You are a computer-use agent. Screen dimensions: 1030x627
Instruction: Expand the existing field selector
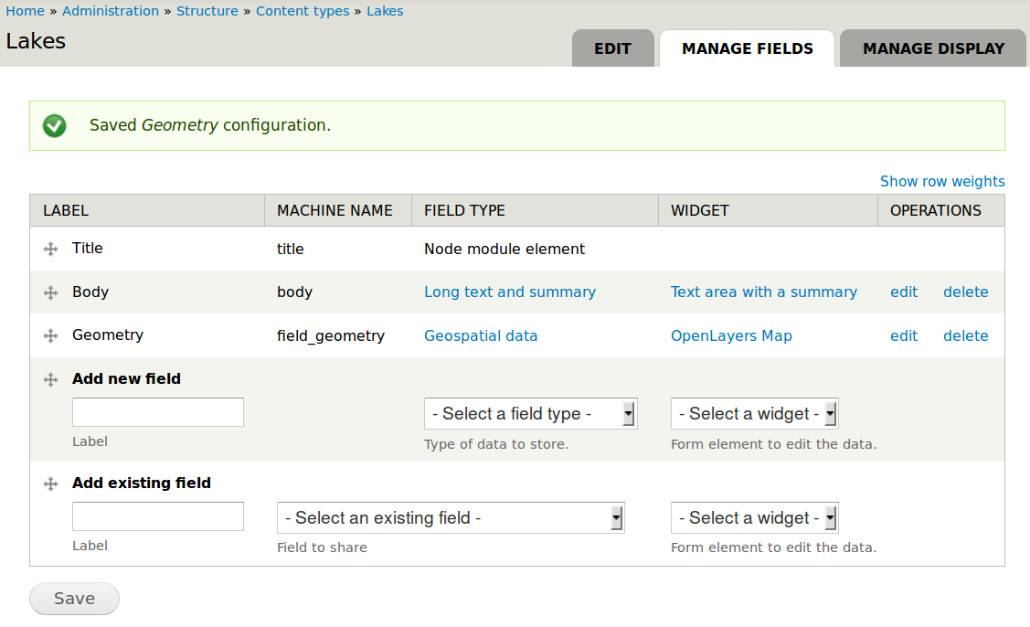click(x=451, y=518)
